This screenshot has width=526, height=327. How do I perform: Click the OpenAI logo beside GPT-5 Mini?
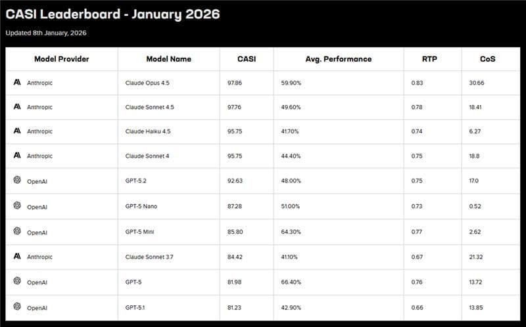coord(17,232)
